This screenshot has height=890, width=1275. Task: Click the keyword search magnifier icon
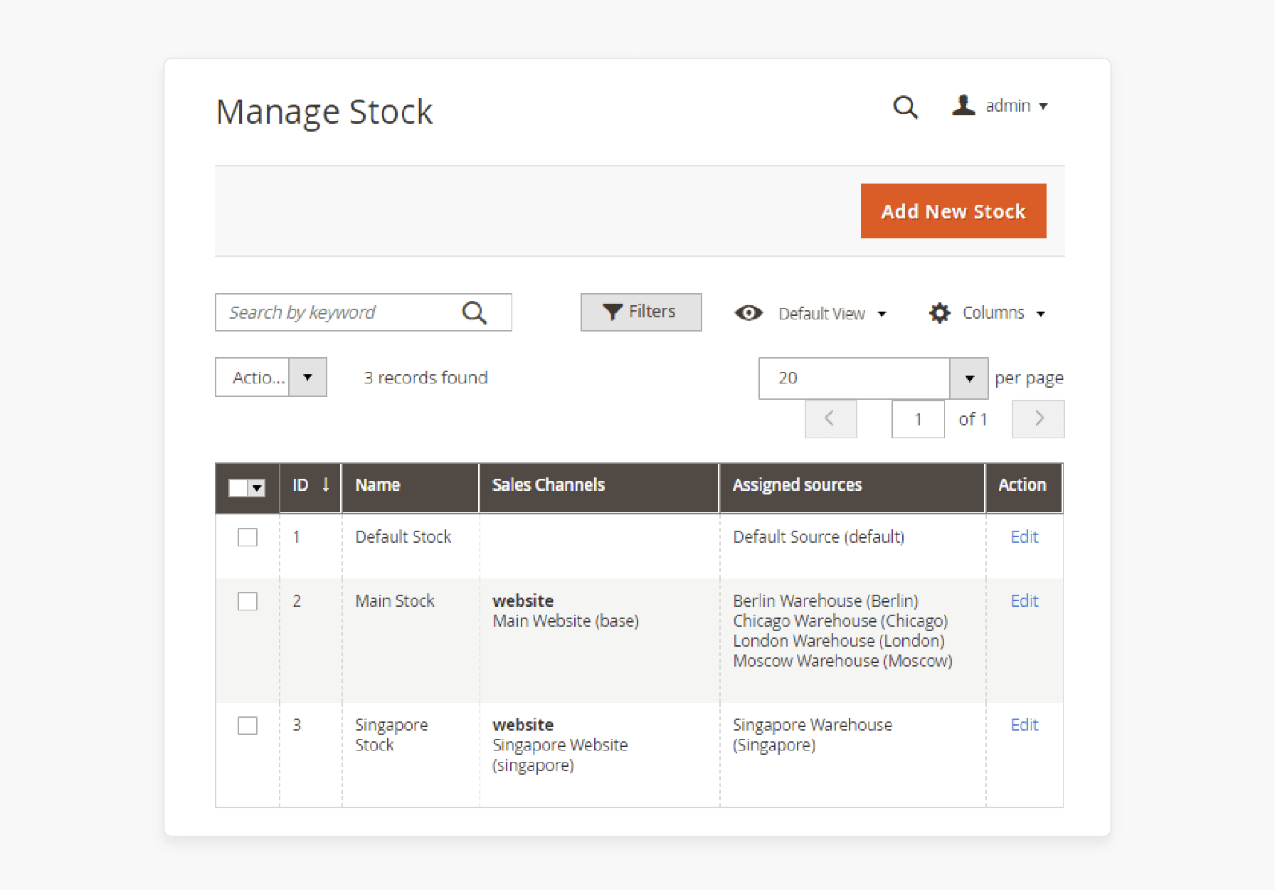(474, 312)
